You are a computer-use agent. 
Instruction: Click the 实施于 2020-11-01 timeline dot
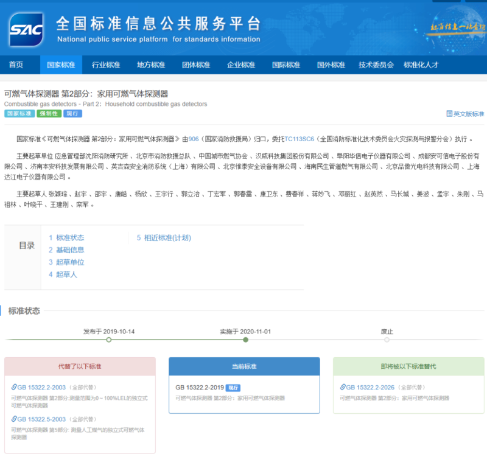click(245, 340)
